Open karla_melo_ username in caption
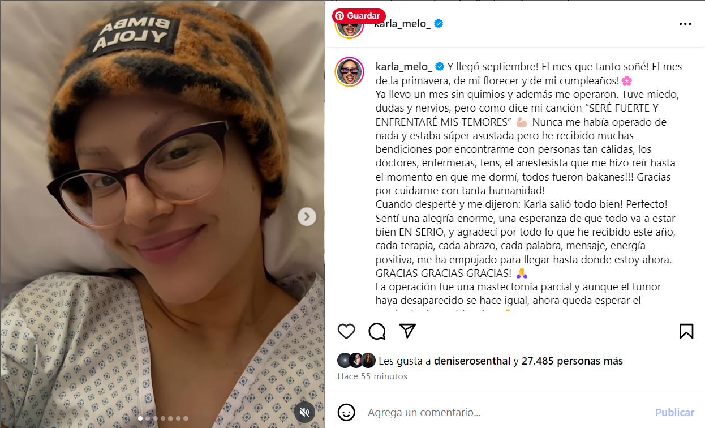The image size is (705, 428). click(404, 66)
